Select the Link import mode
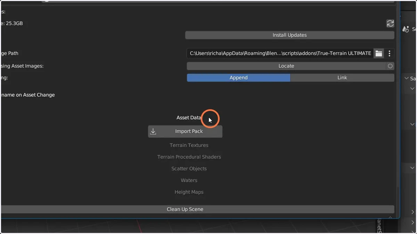The width and height of the screenshot is (417, 234). (342, 78)
